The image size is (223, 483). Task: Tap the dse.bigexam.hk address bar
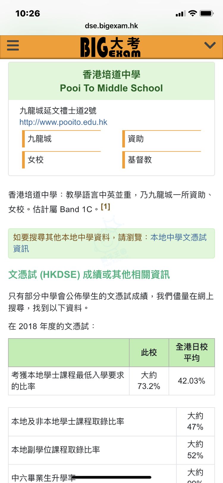[111, 26]
